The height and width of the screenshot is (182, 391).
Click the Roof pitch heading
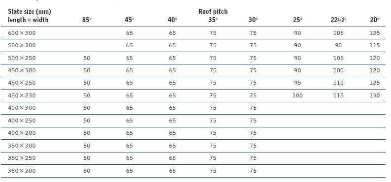click(213, 11)
